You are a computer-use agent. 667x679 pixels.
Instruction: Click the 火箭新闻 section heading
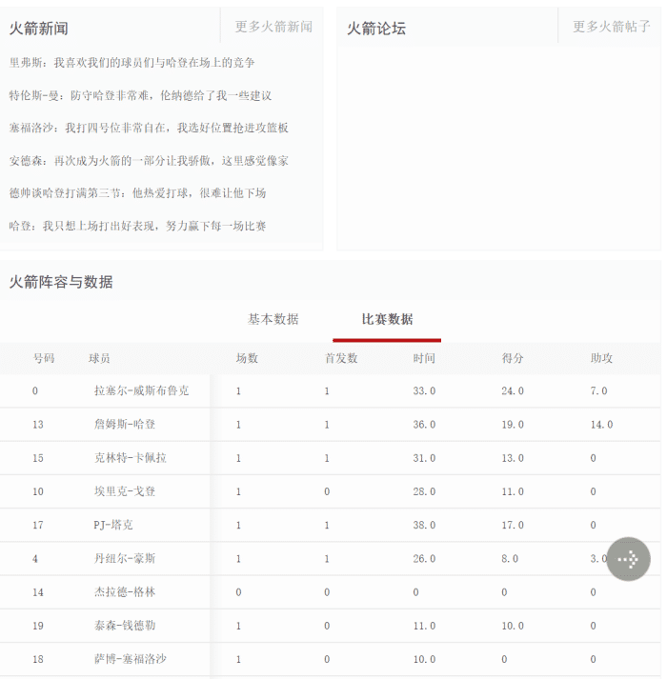click(38, 29)
